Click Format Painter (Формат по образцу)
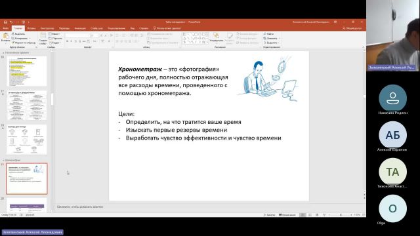Image resolution: width=420 pixels, height=236 pixels. (24, 43)
